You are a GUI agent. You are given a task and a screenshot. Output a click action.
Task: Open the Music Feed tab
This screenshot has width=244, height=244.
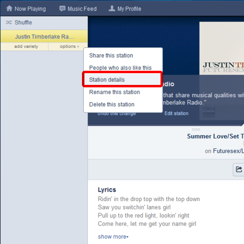[x=78, y=9]
